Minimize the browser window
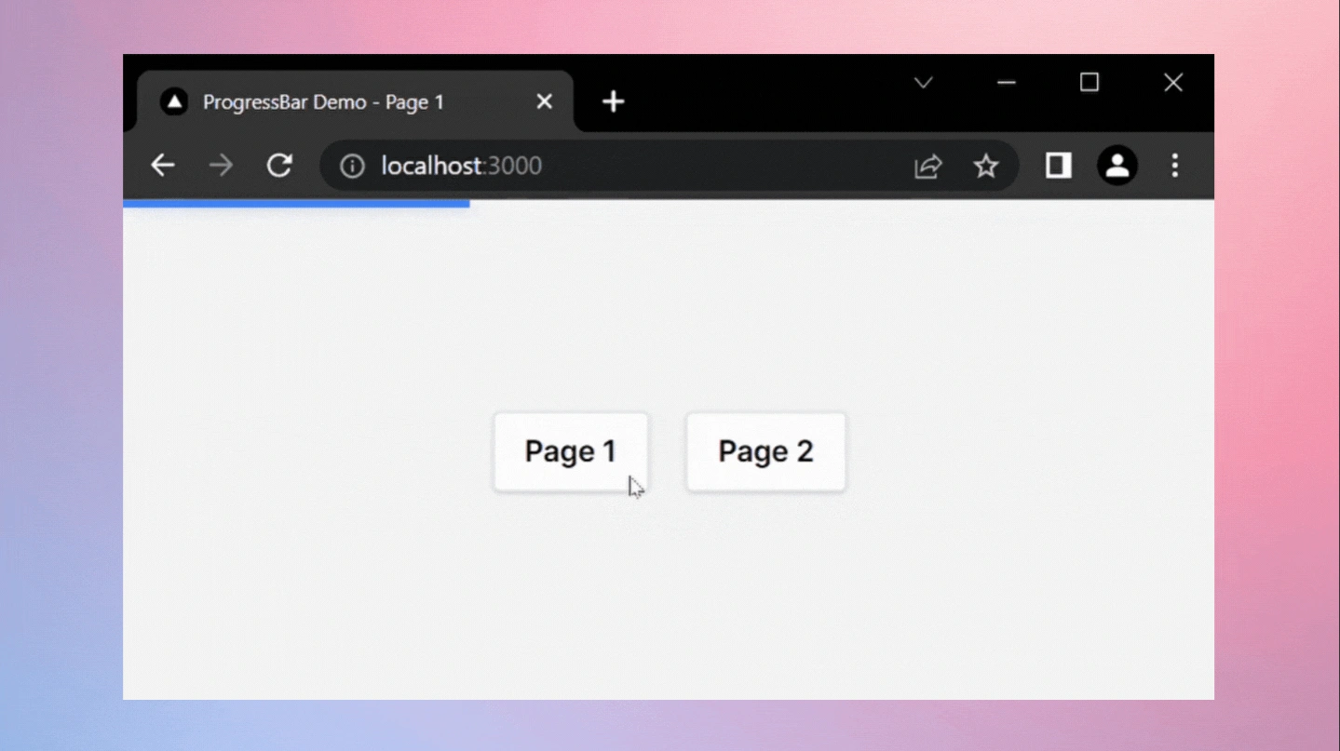This screenshot has width=1340, height=751. tap(1006, 83)
